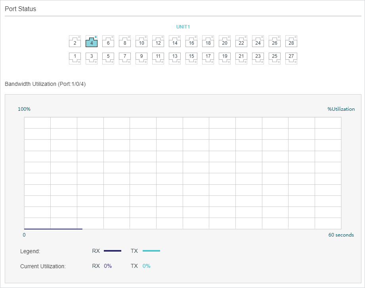Choose port 28 icon
This screenshot has height=288, width=365.
click(x=291, y=42)
